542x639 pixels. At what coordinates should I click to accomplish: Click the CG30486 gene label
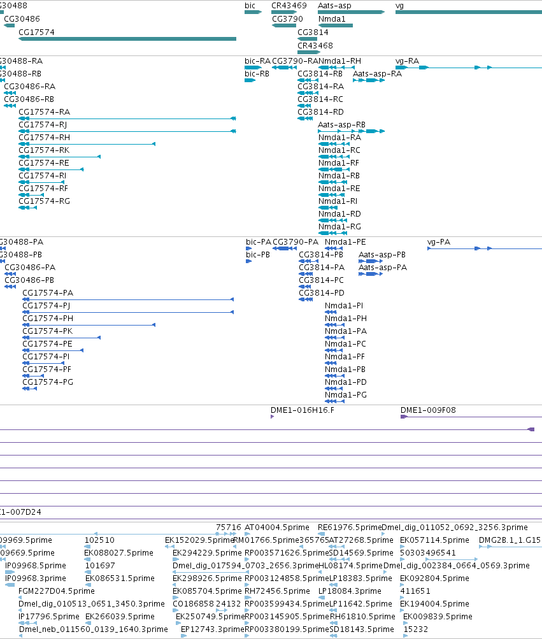tap(22, 18)
